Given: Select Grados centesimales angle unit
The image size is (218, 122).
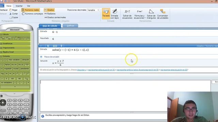Looking at the screenshot, I should tap(55, 17).
